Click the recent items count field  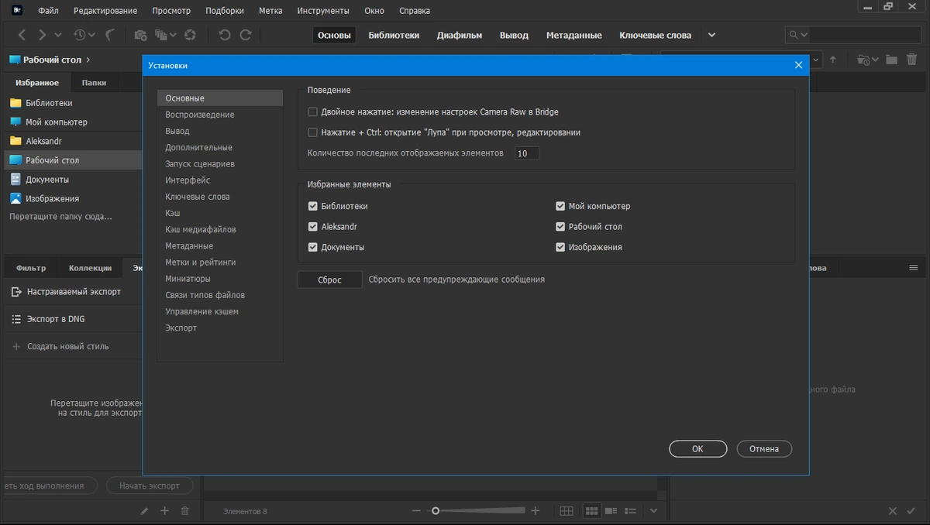[526, 153]
